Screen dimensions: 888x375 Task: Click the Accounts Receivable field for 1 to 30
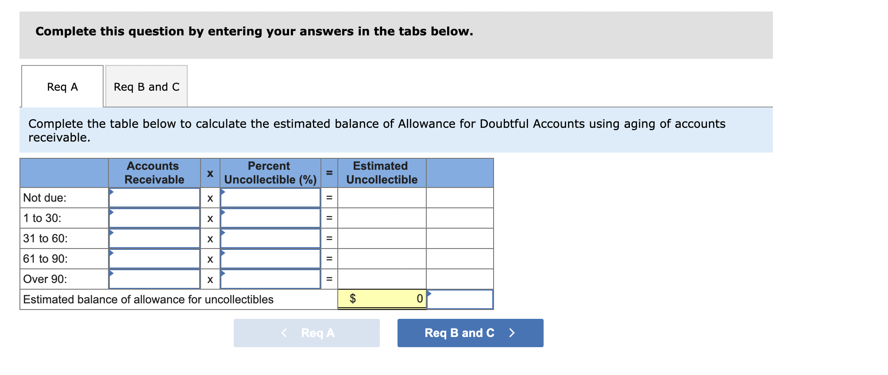tap(154, 218)
